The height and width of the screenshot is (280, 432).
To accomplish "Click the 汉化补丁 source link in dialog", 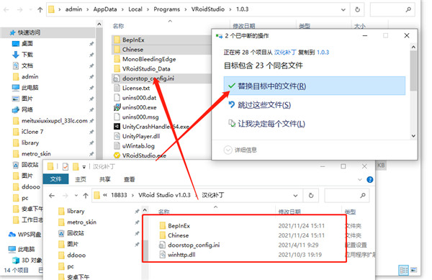I will [285, 53].
